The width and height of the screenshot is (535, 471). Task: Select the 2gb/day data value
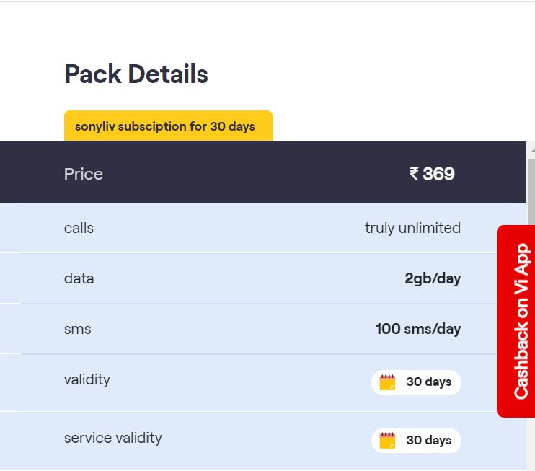click(x=433, y=278)
